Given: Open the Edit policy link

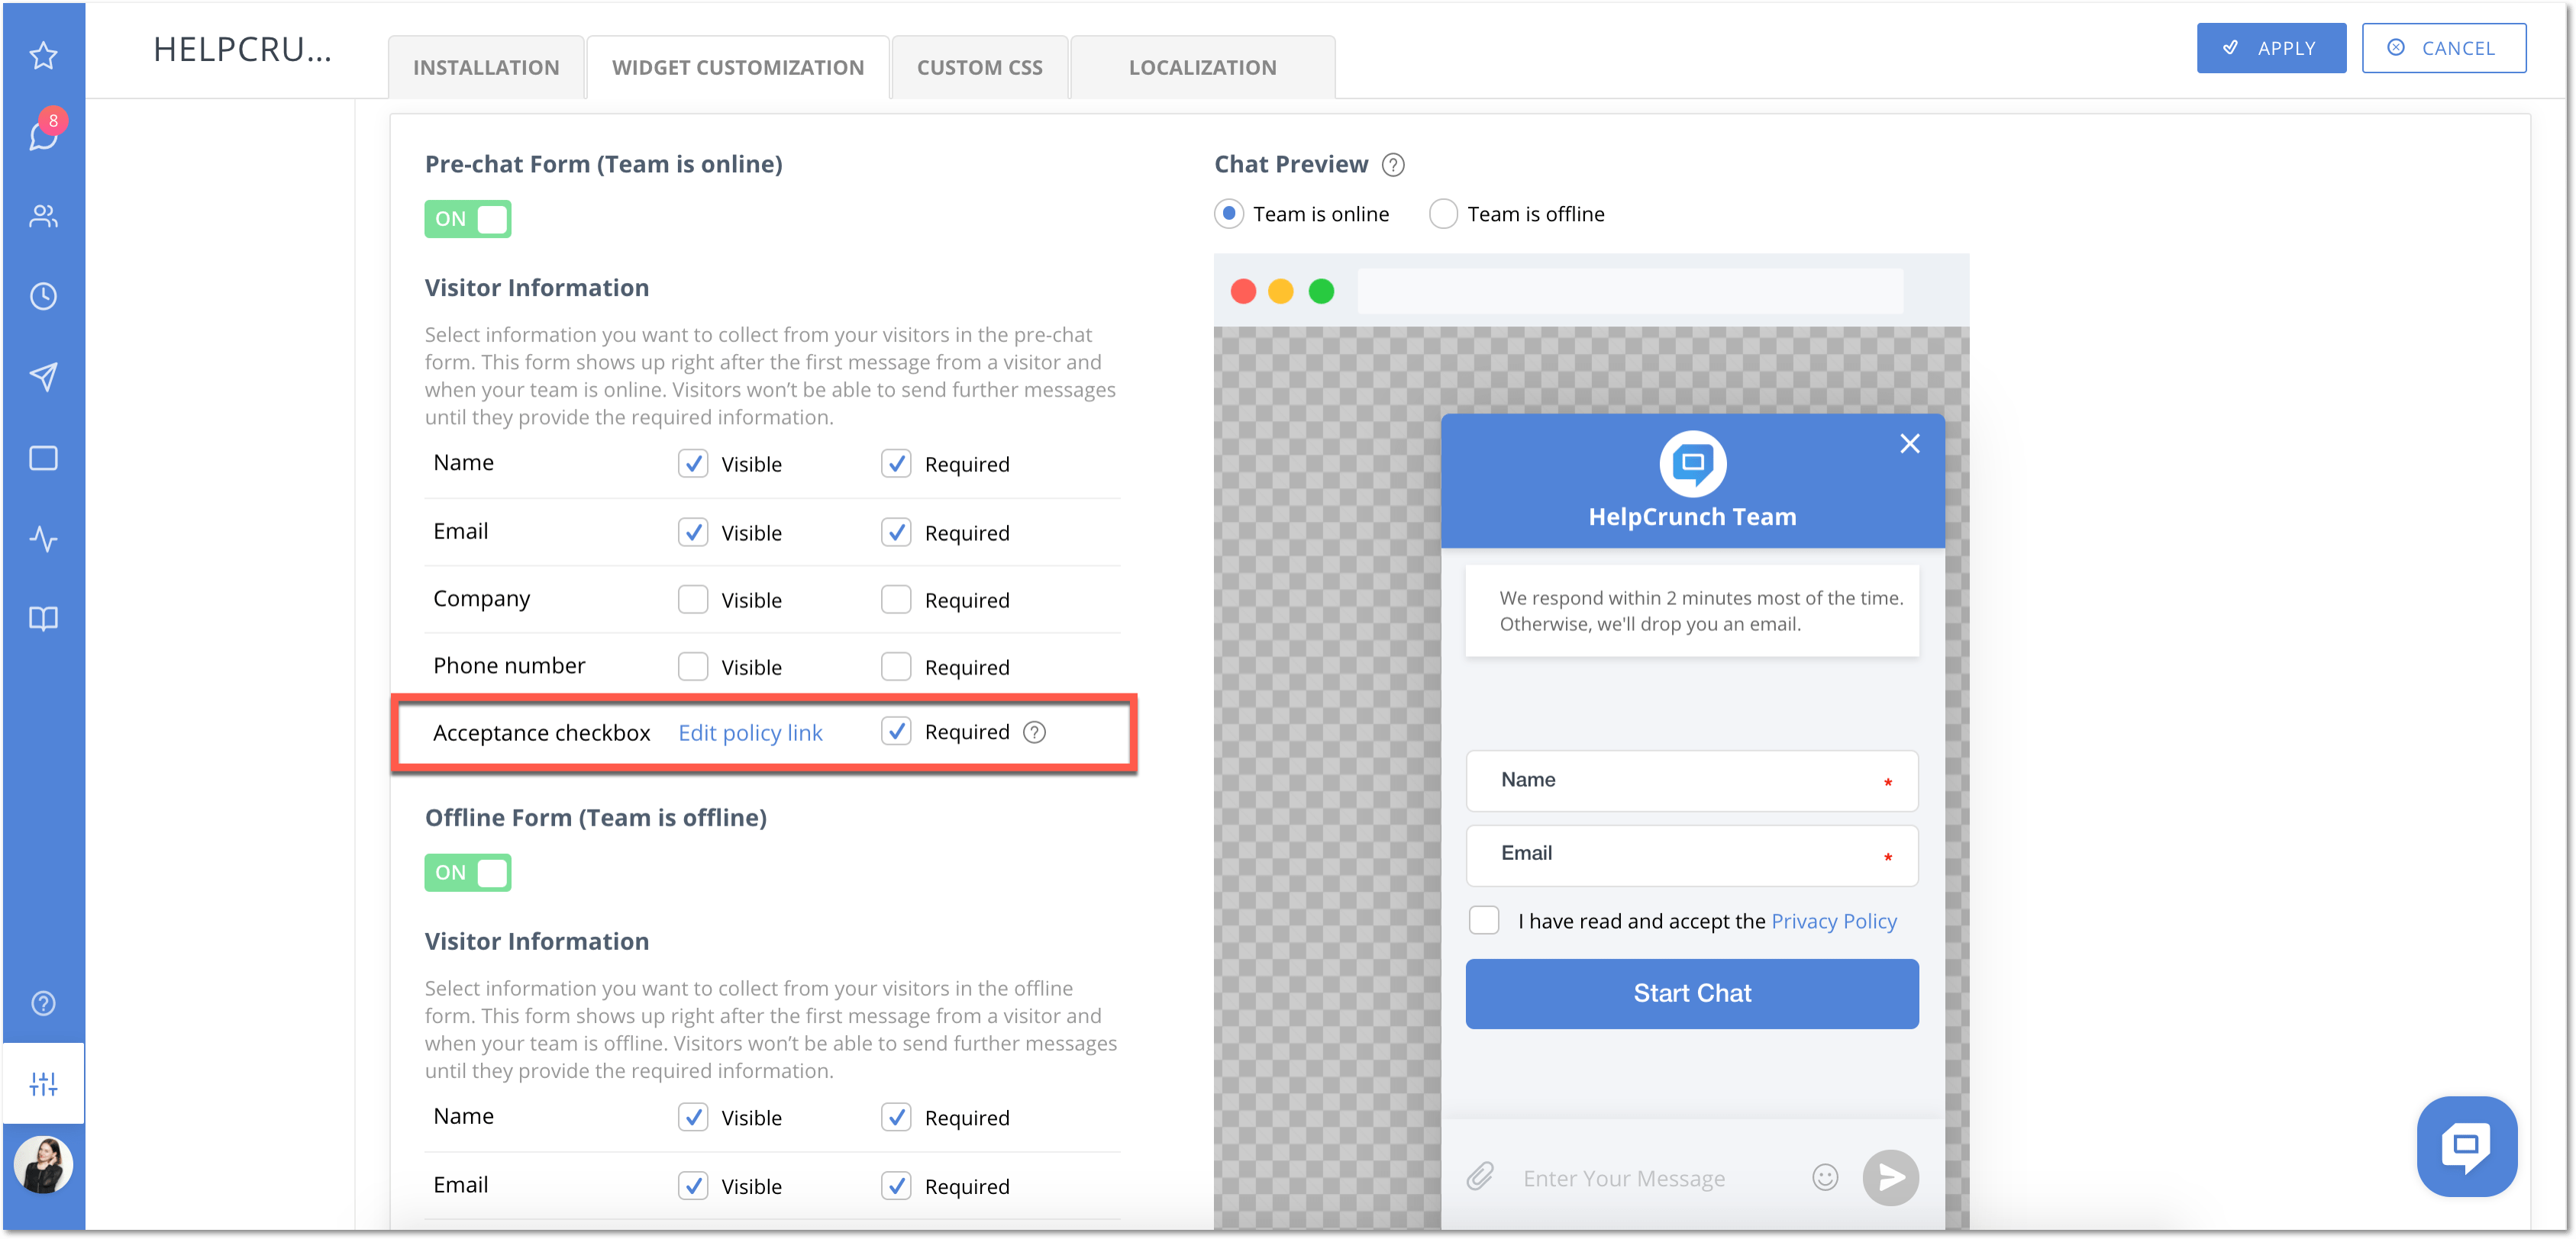Looking at the screenshot, I should pos(750,732).
